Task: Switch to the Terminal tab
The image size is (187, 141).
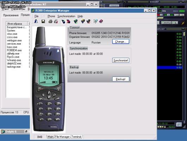Action: (x=76, y=137)
